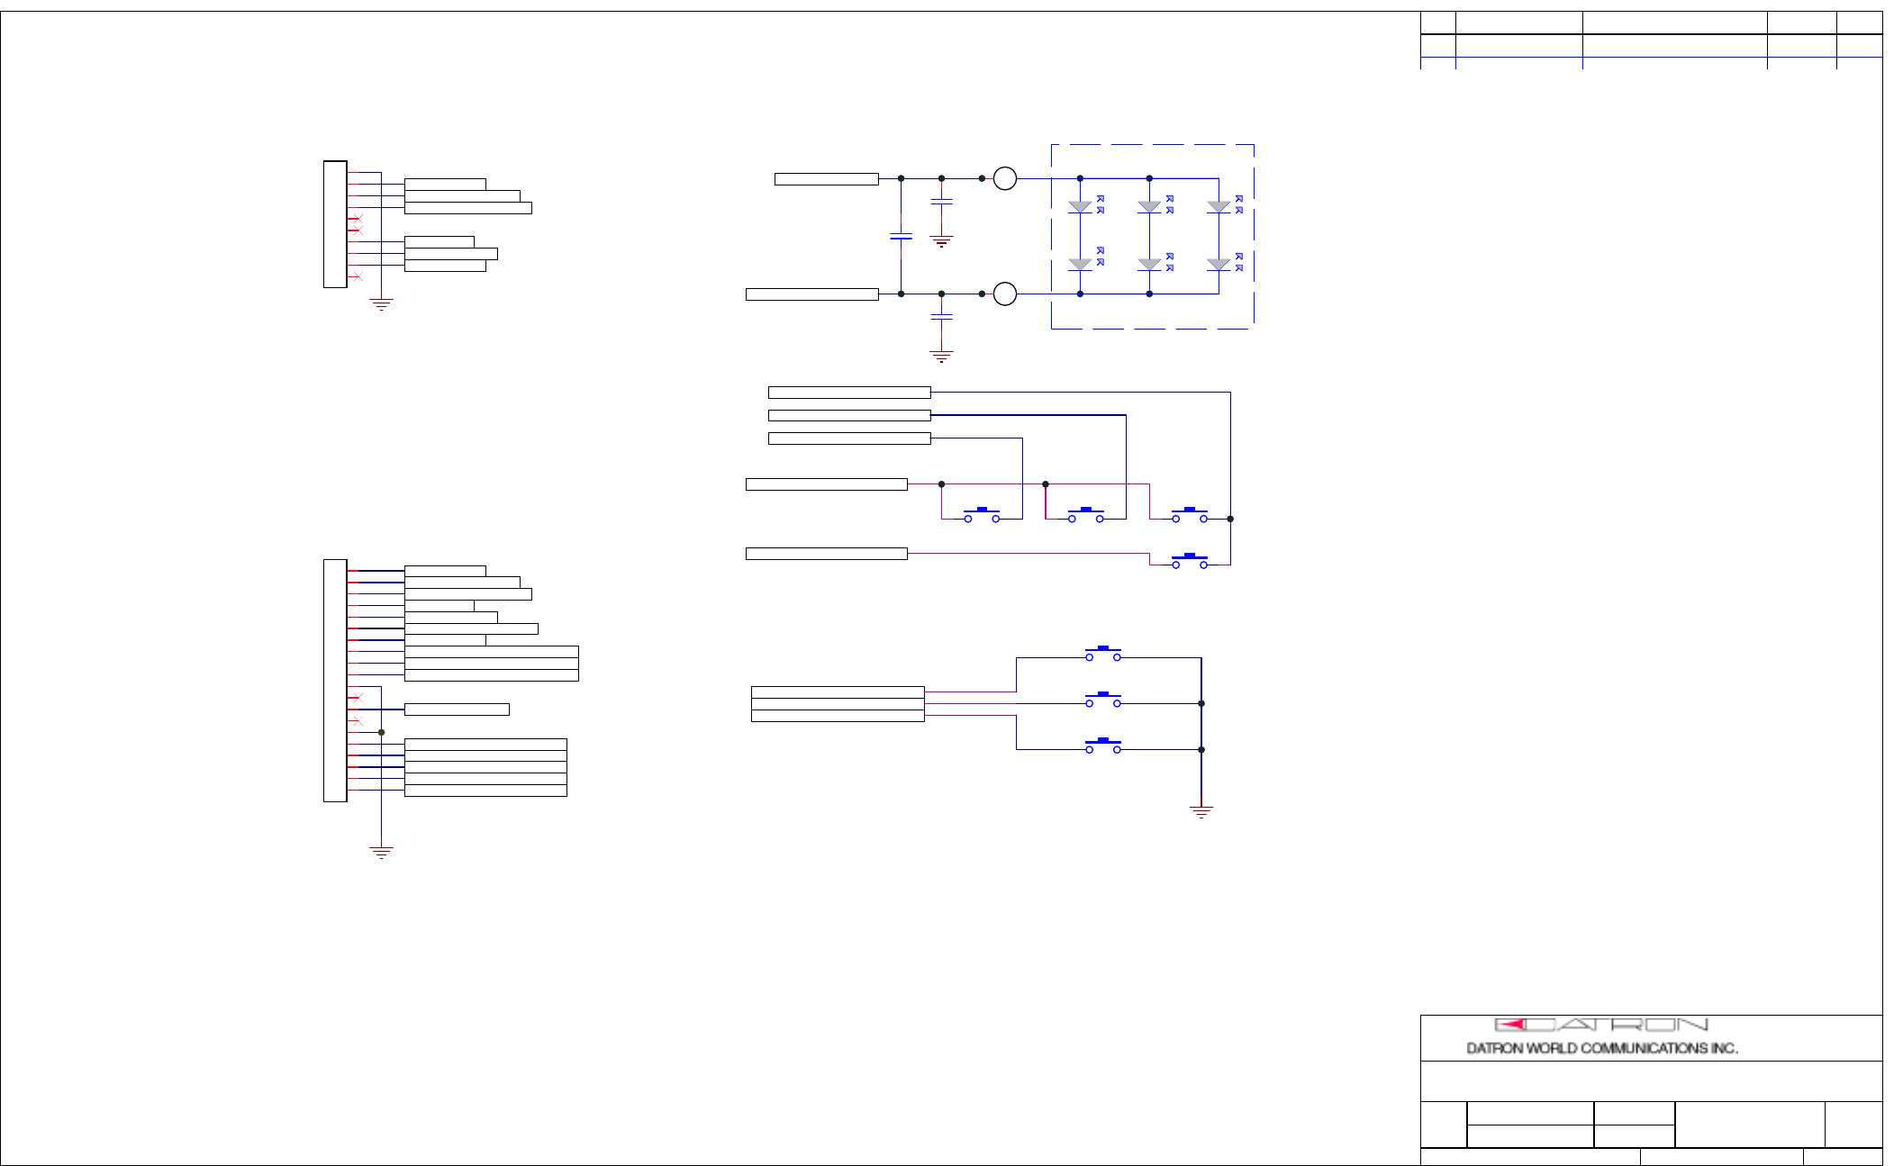Image resolution: width=1894 pixels, height=1166 pixels.
Task: Select the top-left LED inside the dashed box
Action: point(1080,207)
